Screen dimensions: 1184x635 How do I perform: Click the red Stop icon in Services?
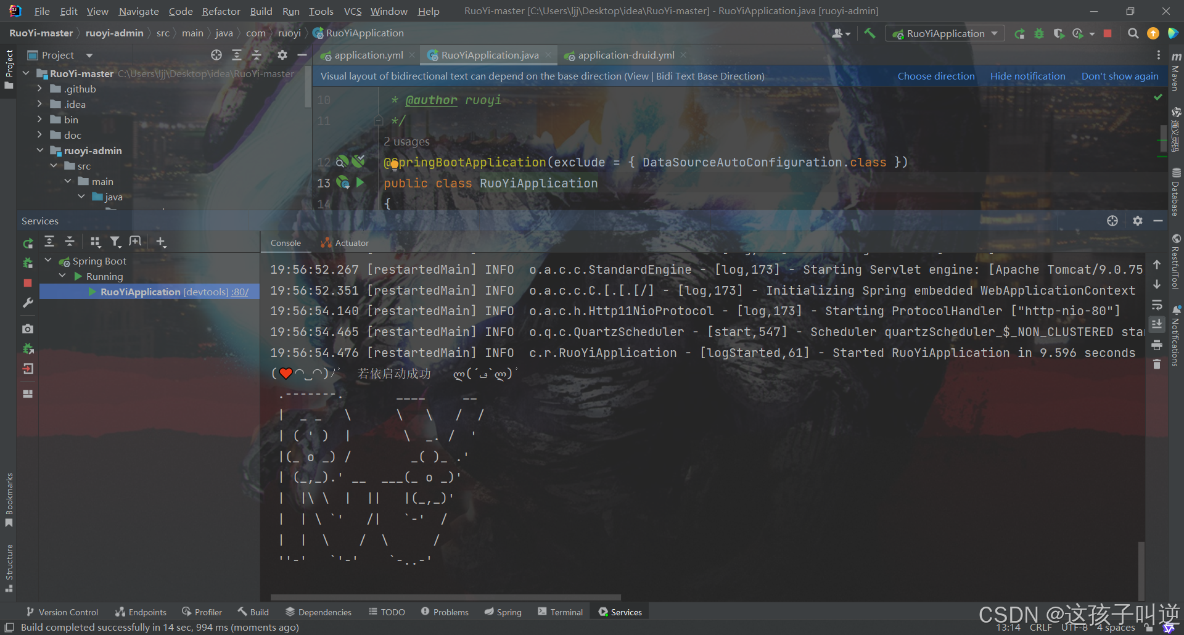28,283
